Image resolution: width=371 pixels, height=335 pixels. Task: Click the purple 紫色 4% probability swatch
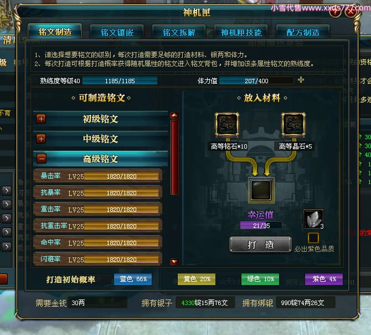324,279
